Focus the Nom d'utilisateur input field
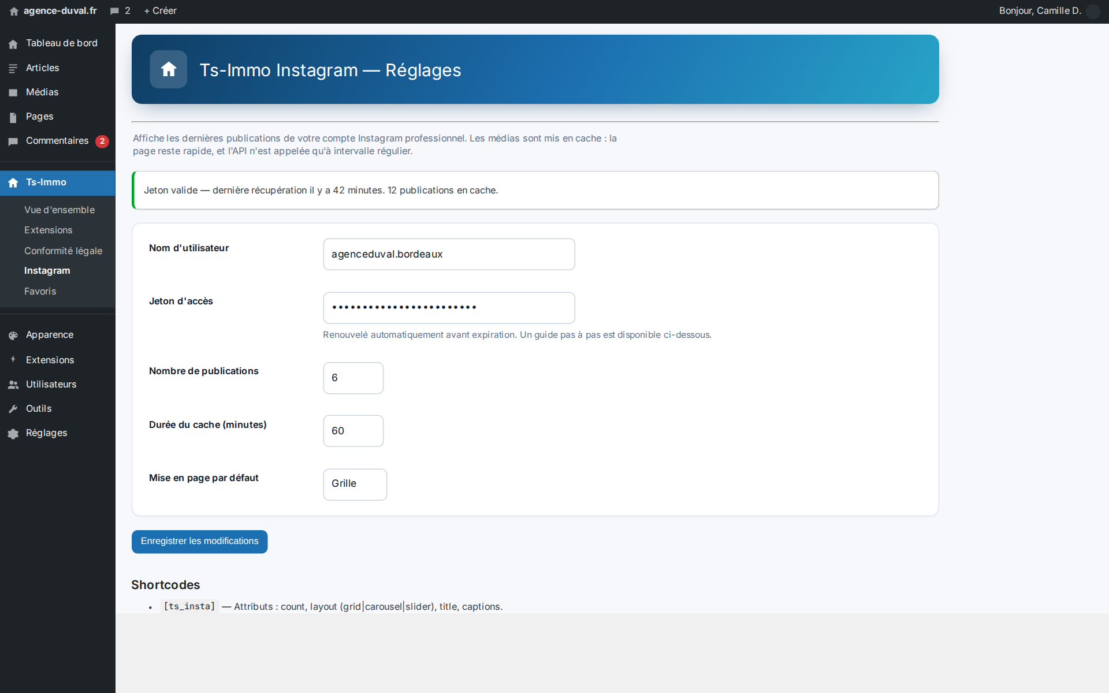Screen dimensions: 1109x693 coord(449,254)
